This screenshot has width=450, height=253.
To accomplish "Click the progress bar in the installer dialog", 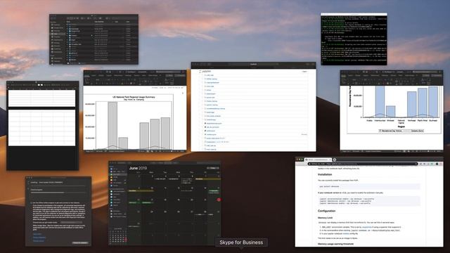I will click(x=58, y=193).
